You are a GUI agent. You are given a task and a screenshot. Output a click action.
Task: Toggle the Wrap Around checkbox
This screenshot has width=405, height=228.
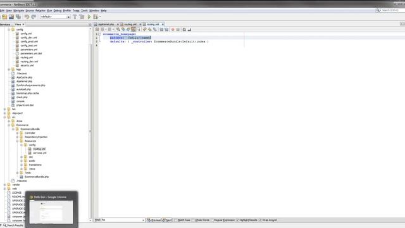click(x=260, y=220)
